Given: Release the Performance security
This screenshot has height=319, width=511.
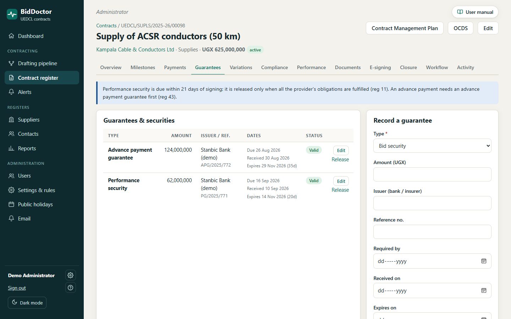Looking at the screenshot, I should [x=340, y=190].
